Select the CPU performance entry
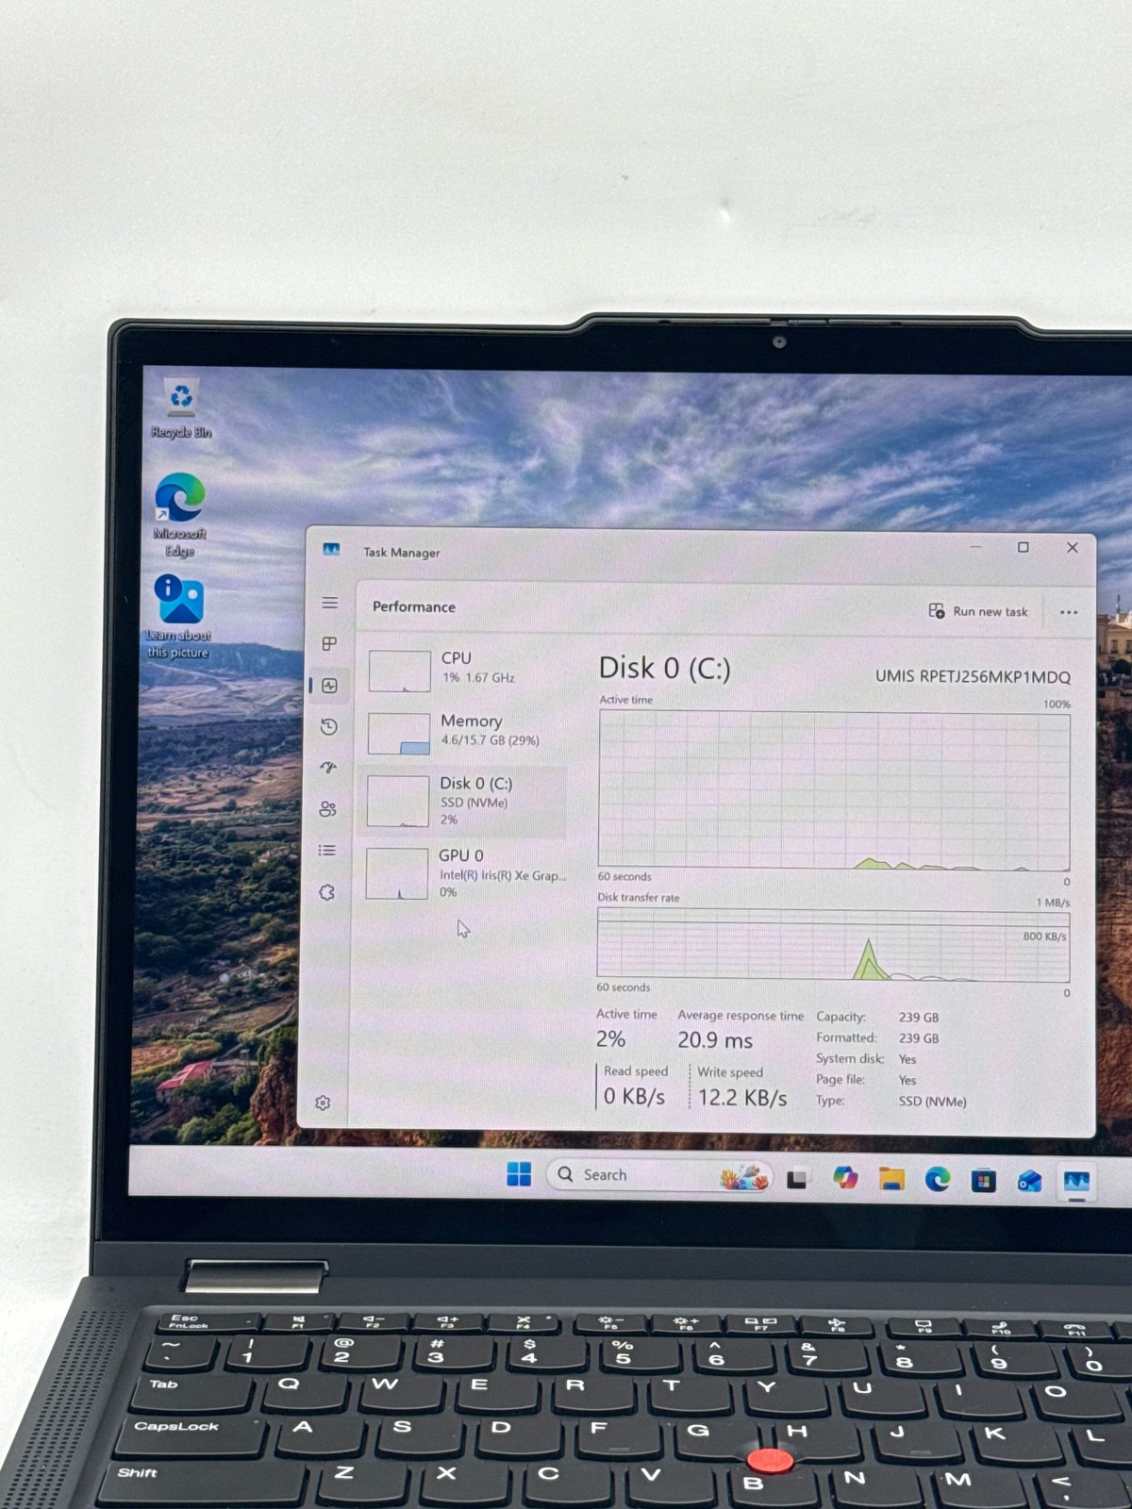The height and width of the screenshot is (1509, 1132). [x=462, y=669]
